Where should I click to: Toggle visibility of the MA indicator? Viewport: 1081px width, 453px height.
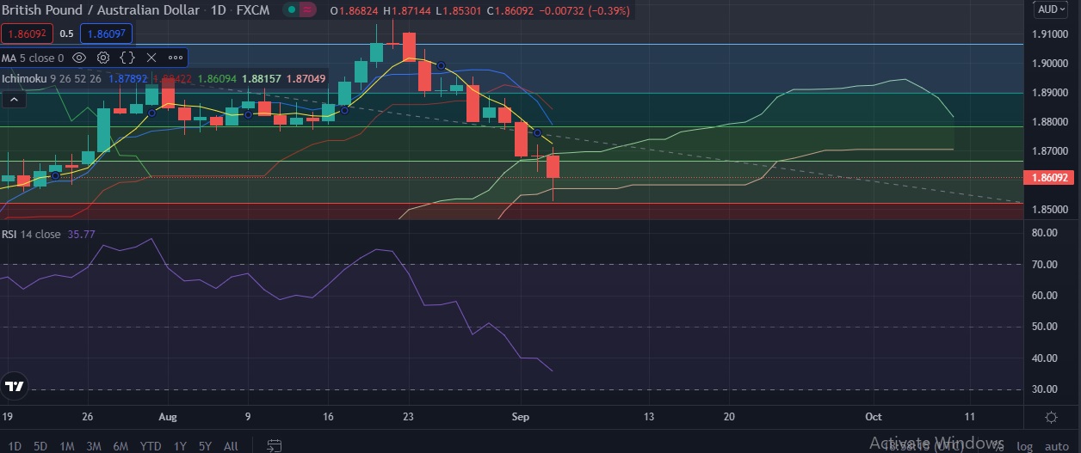point(79,58)
